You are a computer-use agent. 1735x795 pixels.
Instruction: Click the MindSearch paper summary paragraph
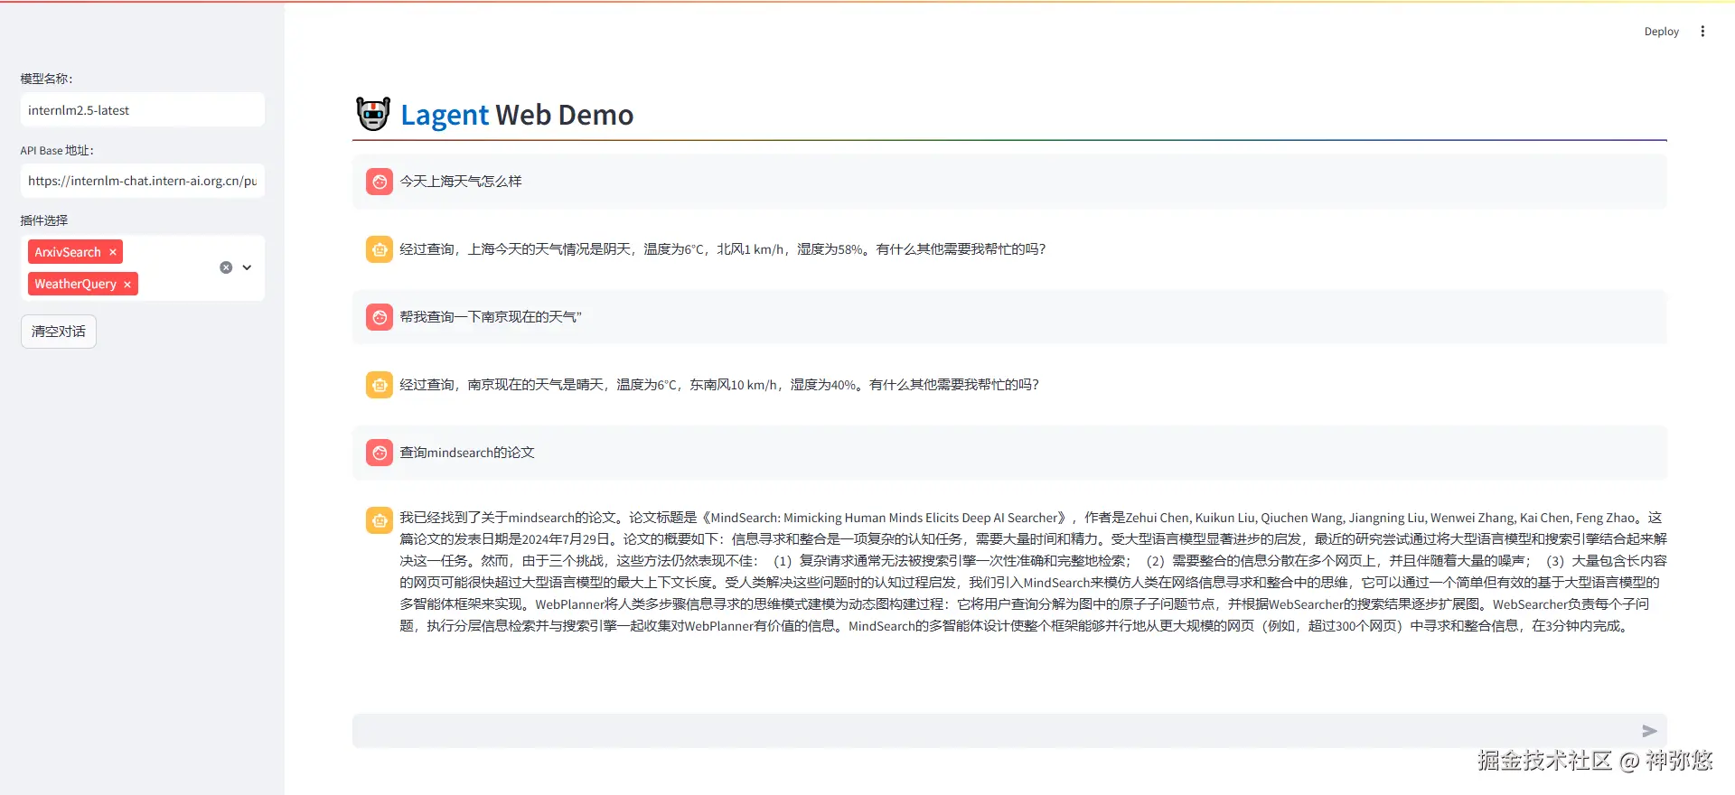(x=1033, y=572)
